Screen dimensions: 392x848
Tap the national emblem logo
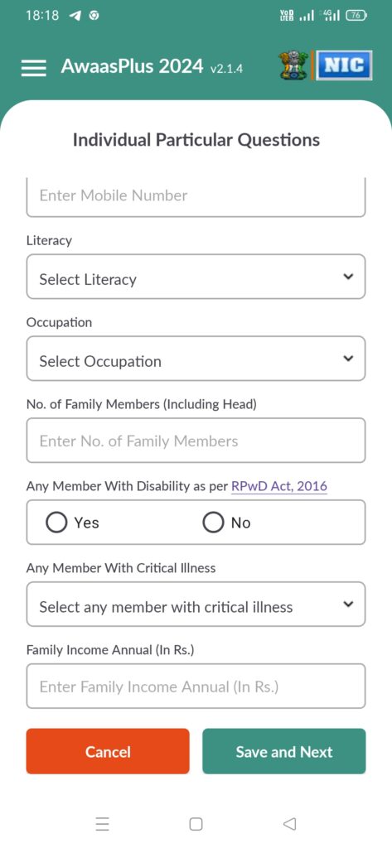[x=293, y=65]
